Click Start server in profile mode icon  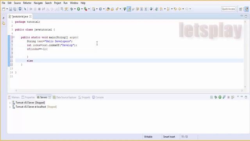[x=224, y=97]
